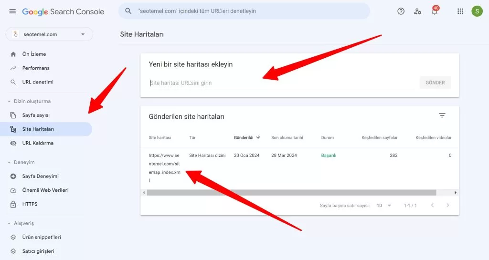
Task: Click the HTTPS padlock icon
Action: [x=13, y=204]
